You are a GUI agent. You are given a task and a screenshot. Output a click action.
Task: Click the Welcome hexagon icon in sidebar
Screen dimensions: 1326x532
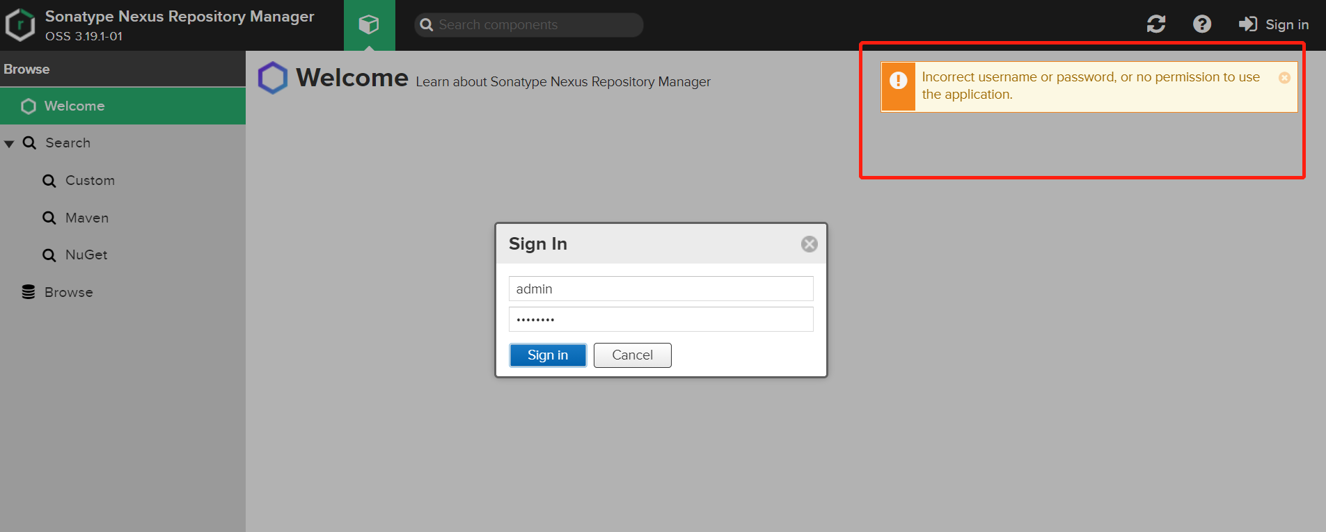[x=29, y=106]
